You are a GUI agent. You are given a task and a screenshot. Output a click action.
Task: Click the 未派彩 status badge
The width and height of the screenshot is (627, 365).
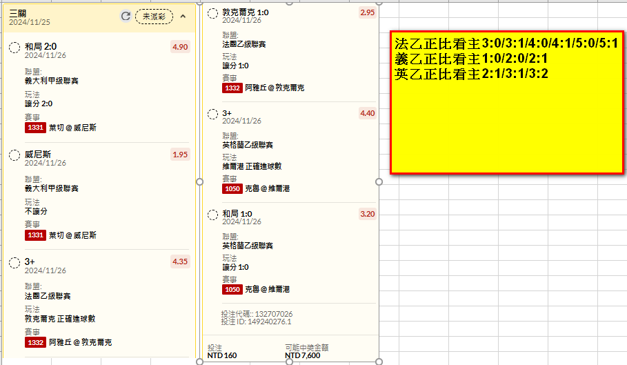[x=154, y=17]
